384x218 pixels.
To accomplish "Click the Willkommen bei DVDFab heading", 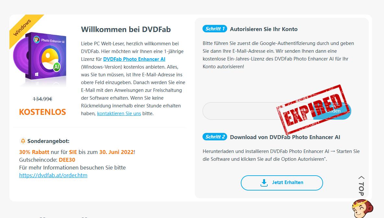I will point(126,29).
